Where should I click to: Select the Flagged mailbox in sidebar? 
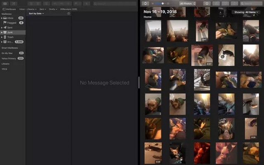pyautogui.click(x=13, y=23)
